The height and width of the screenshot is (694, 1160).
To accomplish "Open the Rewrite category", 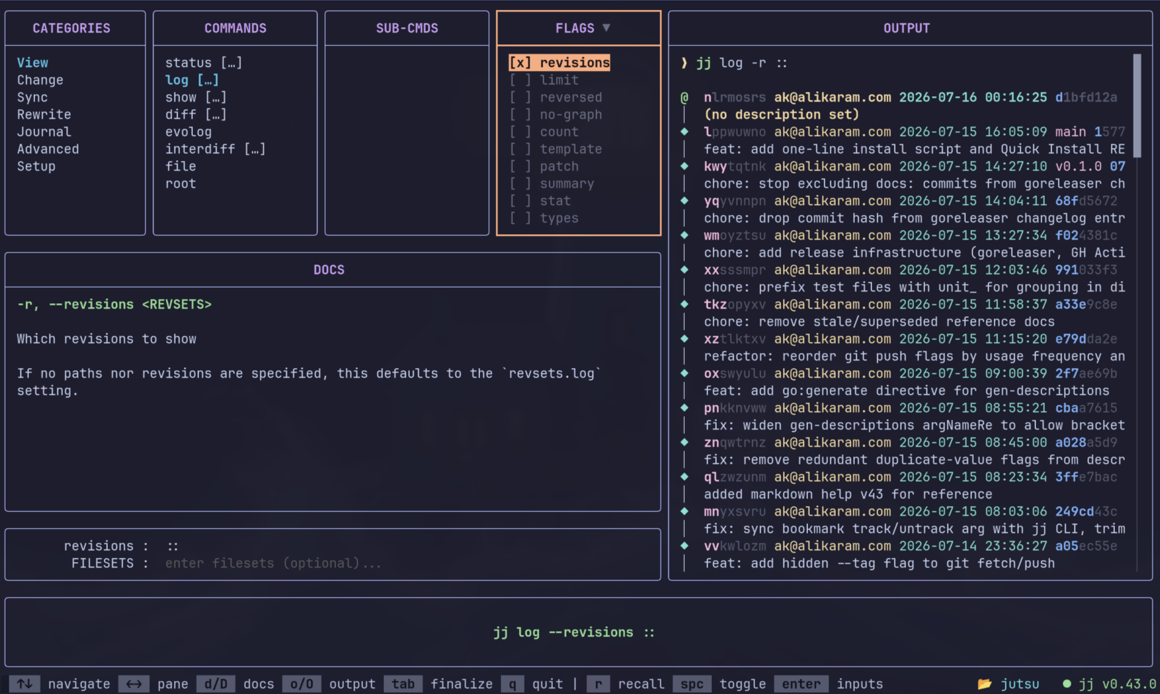I will pyautogui.click(x=44, y=115).
